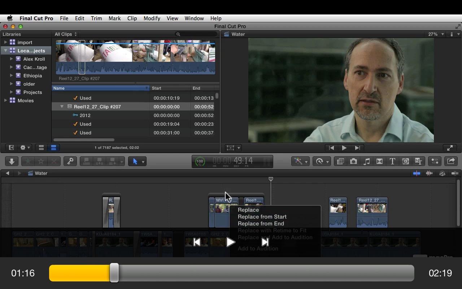Click the large overlay play button
The width and height of the screenshot is (462, 289).
click(x=231, y=242)
